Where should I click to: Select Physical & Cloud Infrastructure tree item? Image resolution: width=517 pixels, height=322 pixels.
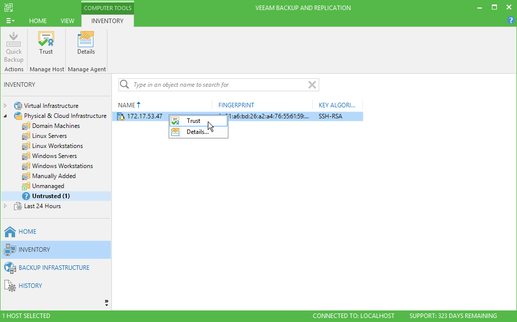coord(65,116)
